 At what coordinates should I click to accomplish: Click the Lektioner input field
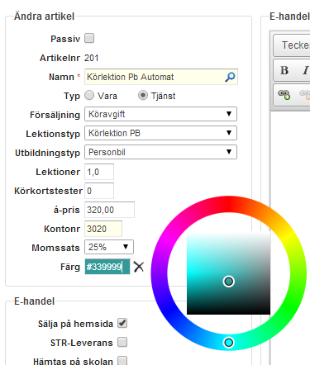pos(99,172)
